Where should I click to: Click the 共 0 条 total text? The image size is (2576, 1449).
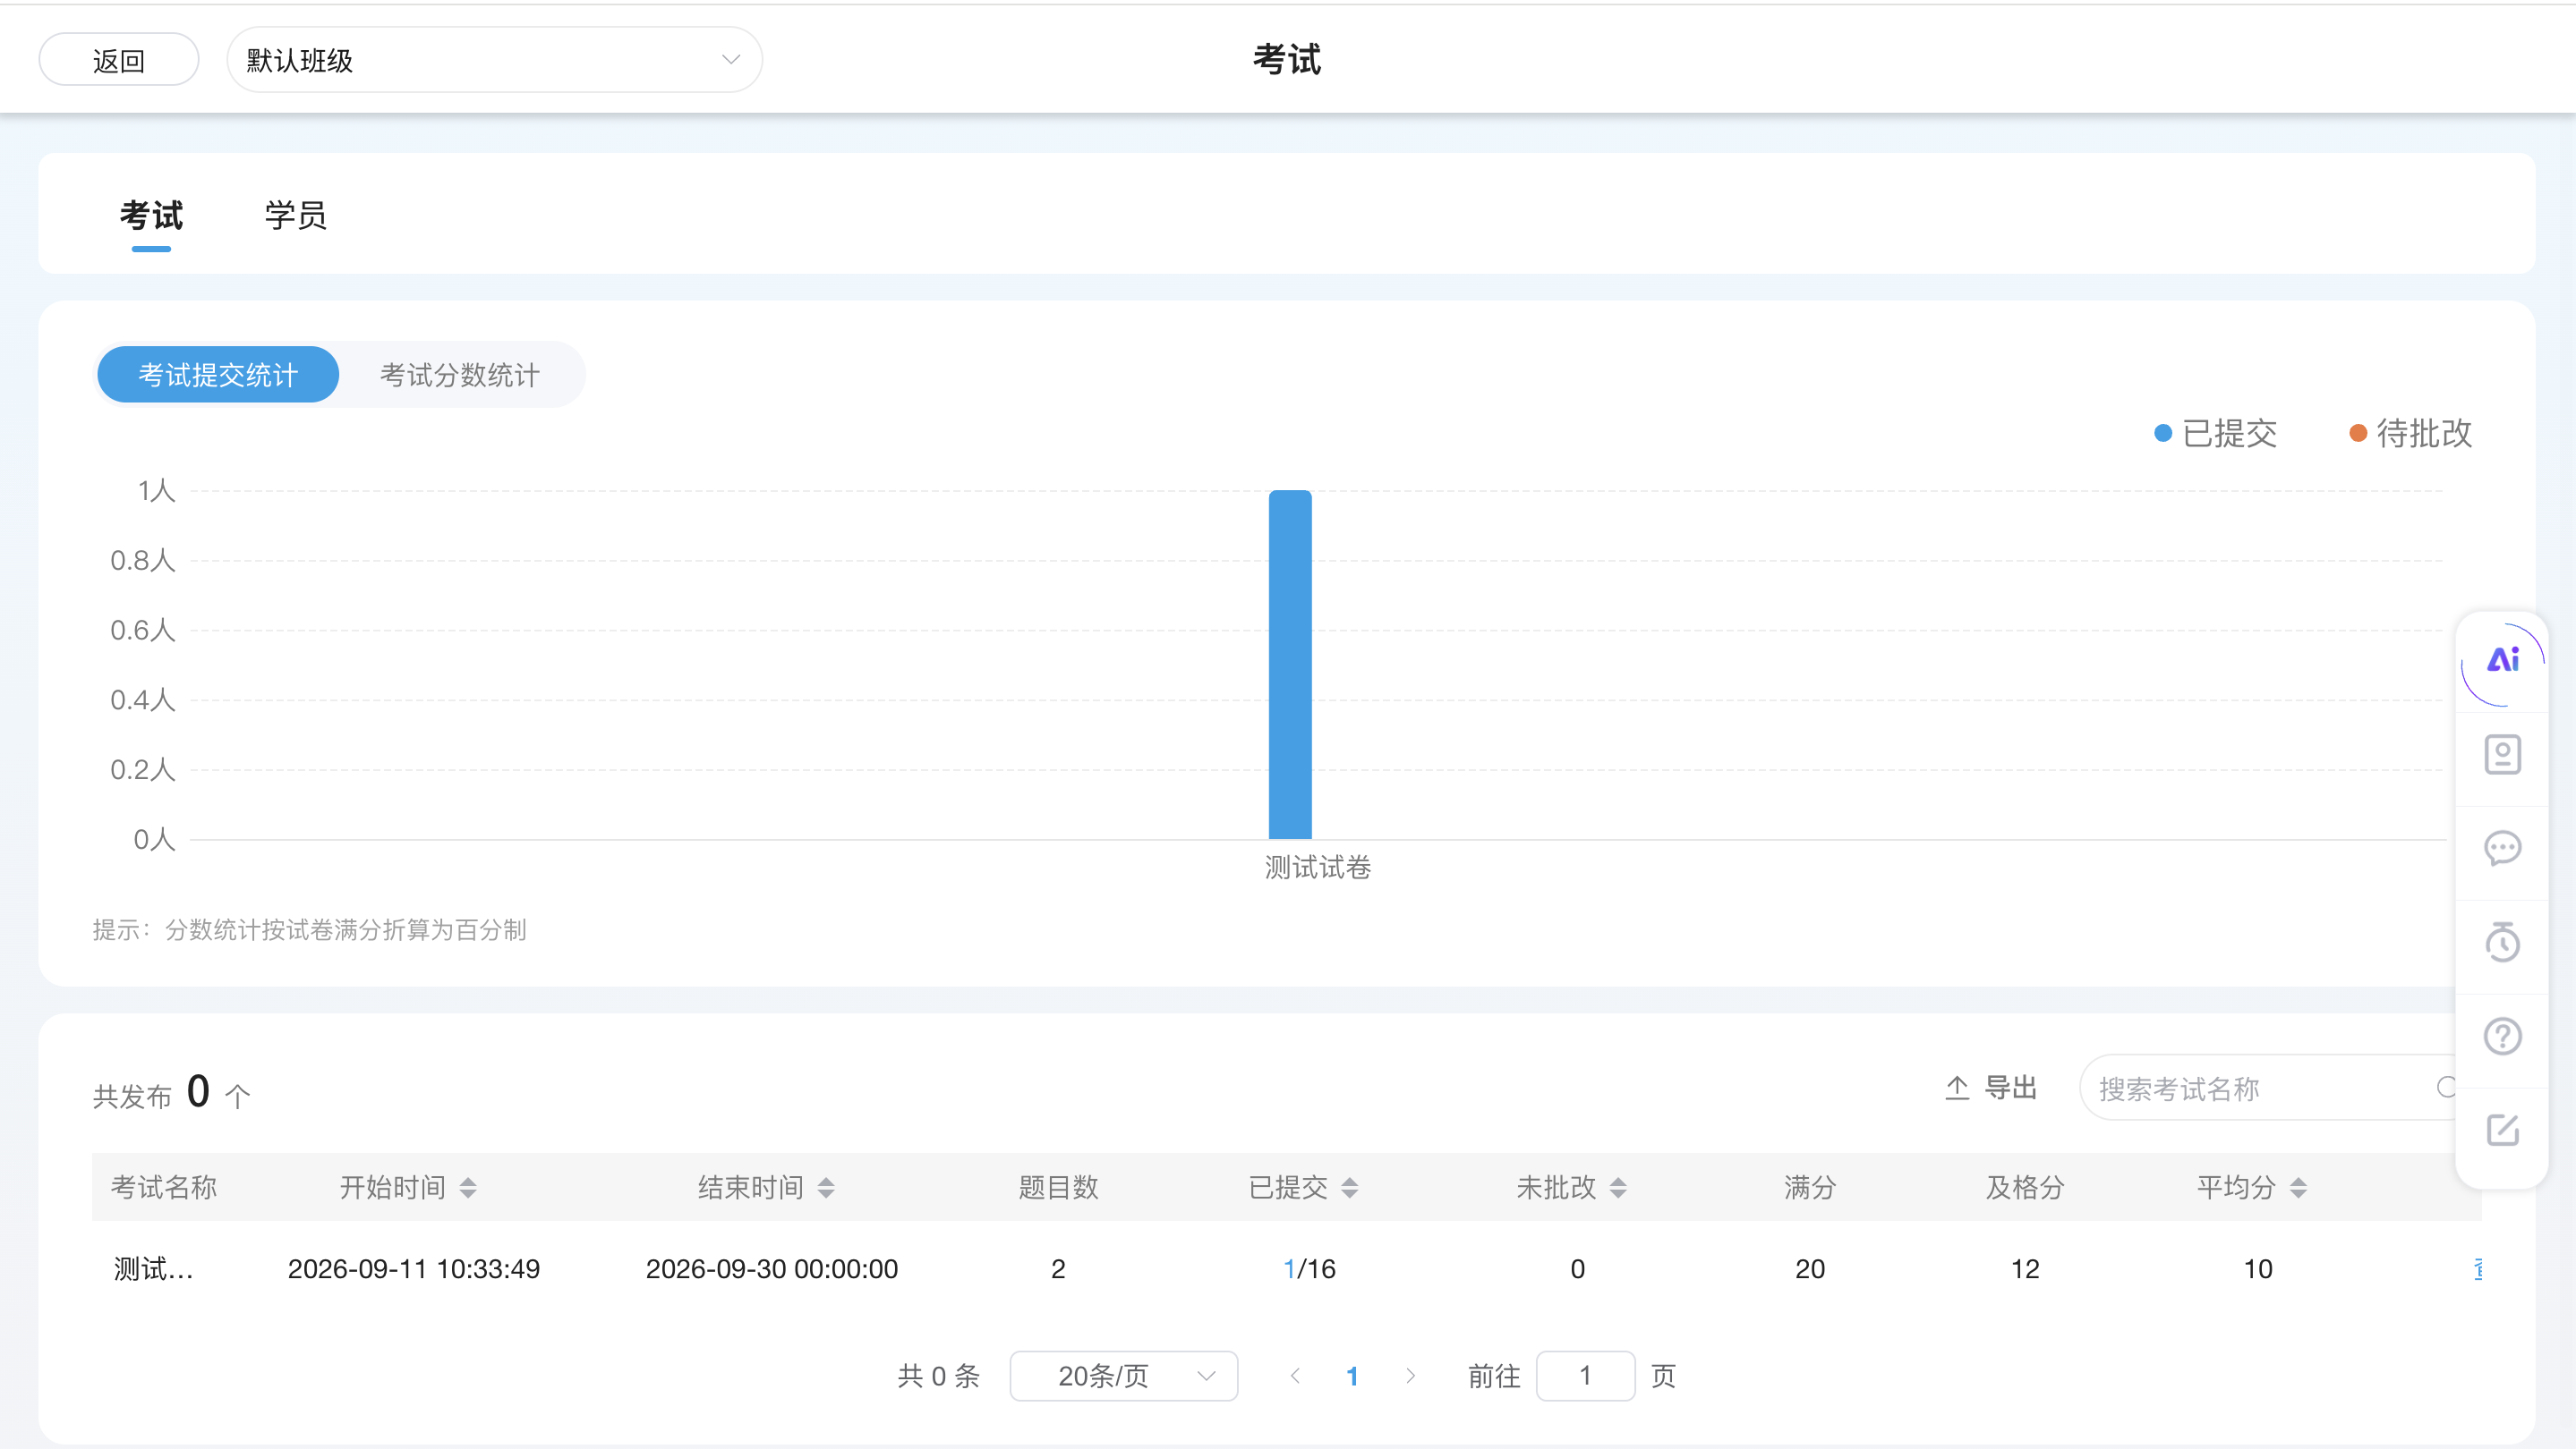tap(938, 1376)
